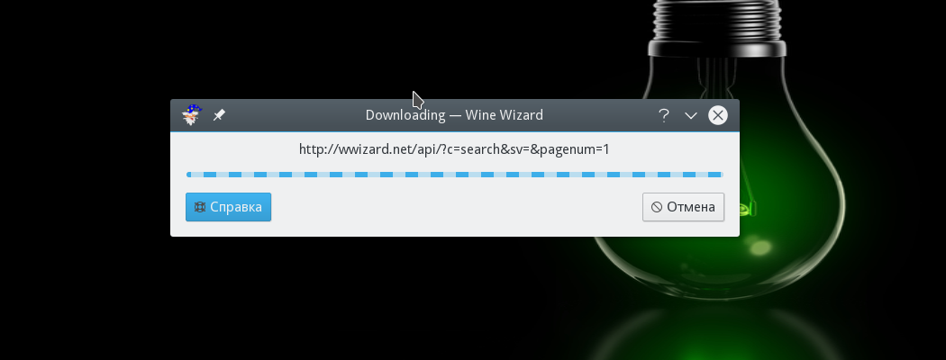Image resolution: width=946 pixels, height=360 pixels.
Task: Click the Downloading — Wine Wizard title text
Action: click(454, 114)
